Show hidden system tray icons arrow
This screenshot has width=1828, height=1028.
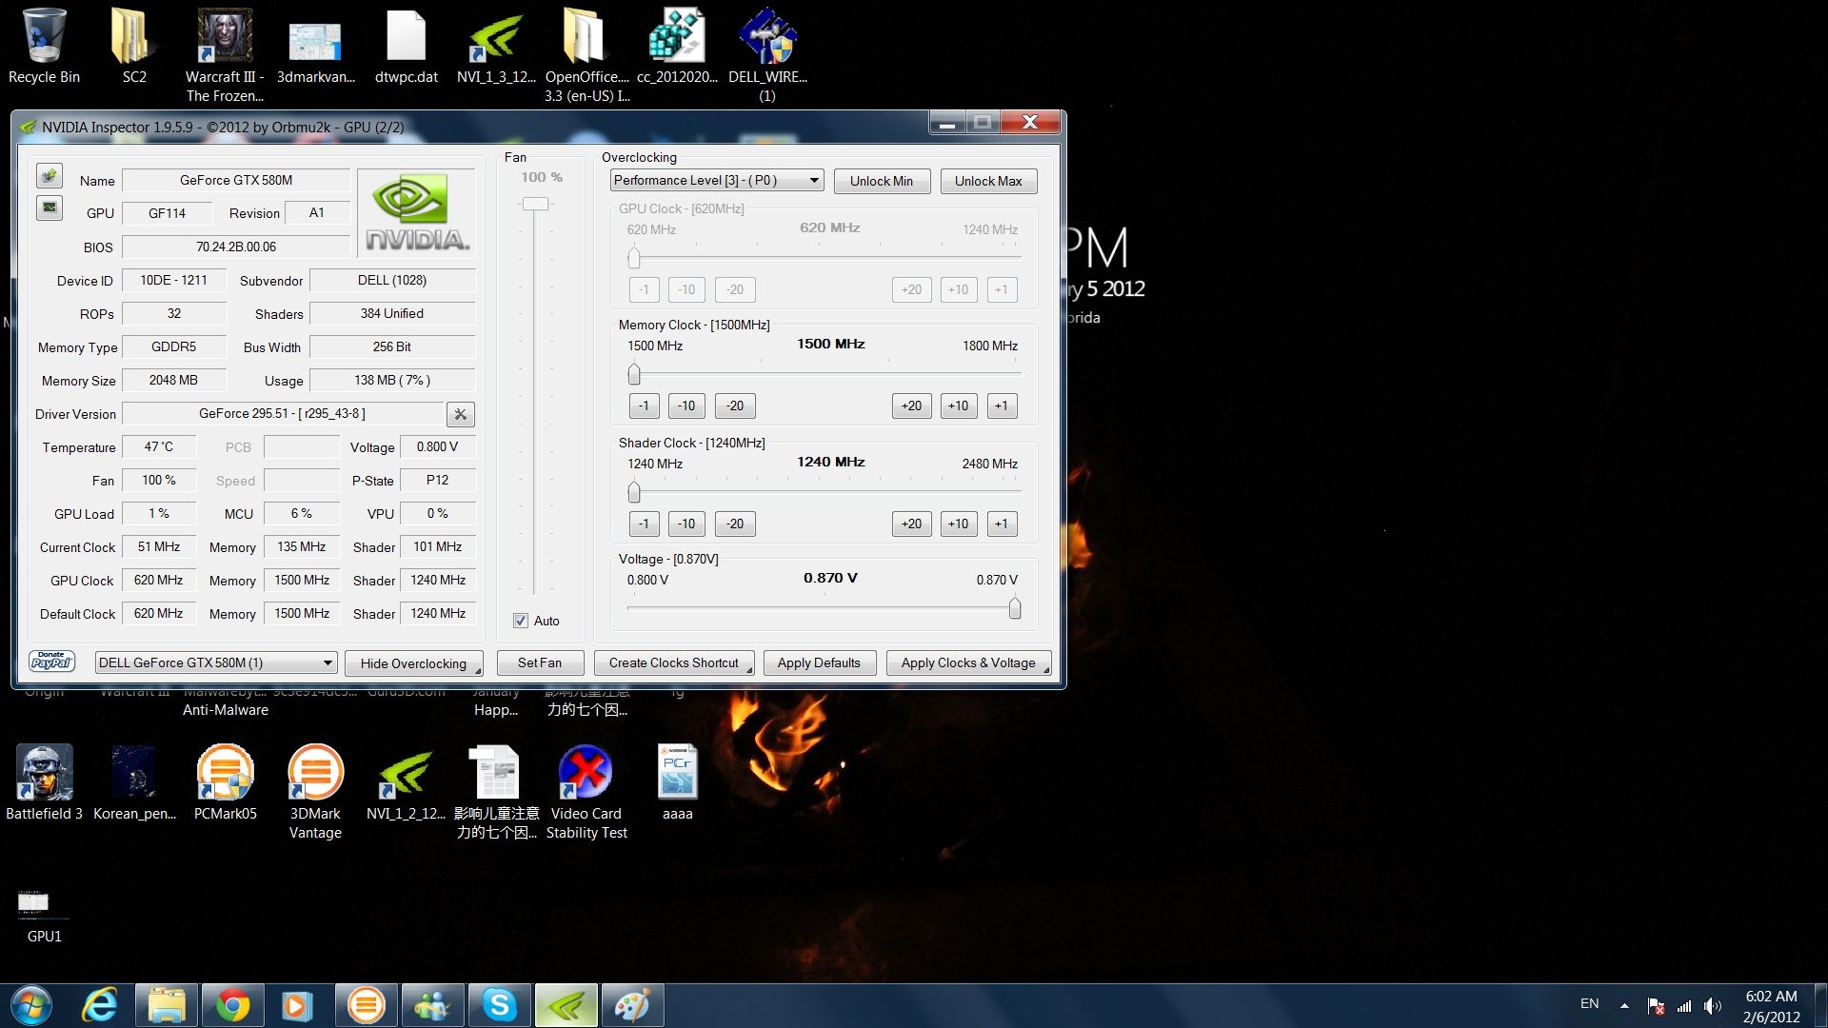click(x=1624, y=1006)
